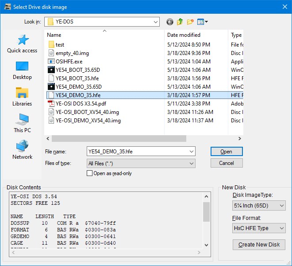
Task: Select the file name YE54_DEMO_35.65D
Action: click(79, 86)
